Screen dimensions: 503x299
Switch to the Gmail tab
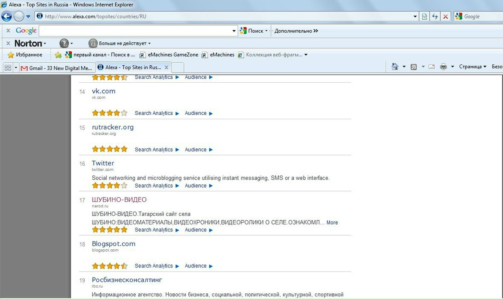pos(56,68)
